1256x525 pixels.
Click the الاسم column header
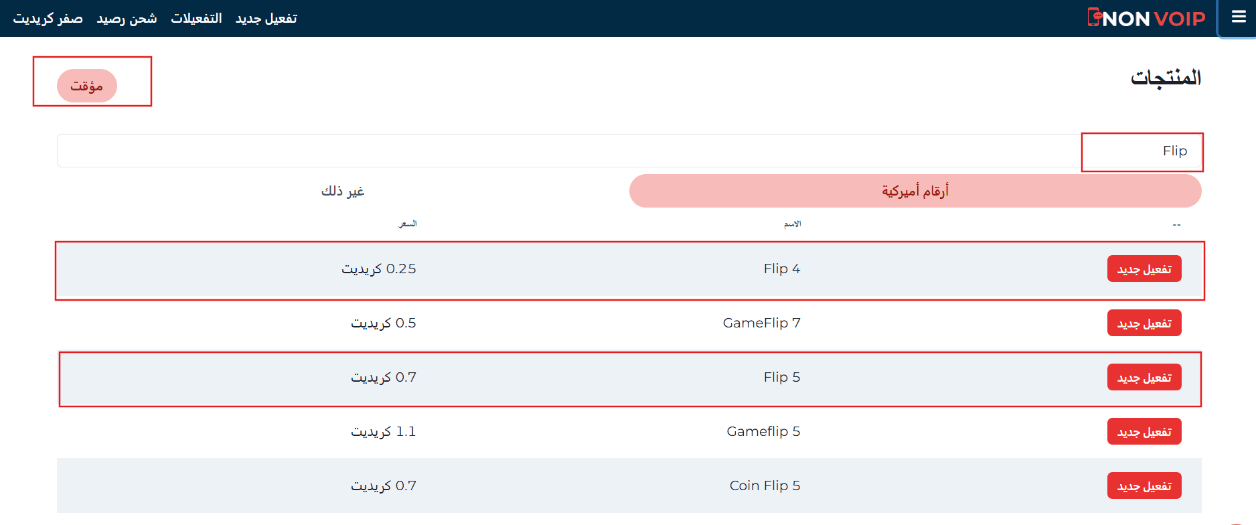pyautogui.click(x=793, y=224)
